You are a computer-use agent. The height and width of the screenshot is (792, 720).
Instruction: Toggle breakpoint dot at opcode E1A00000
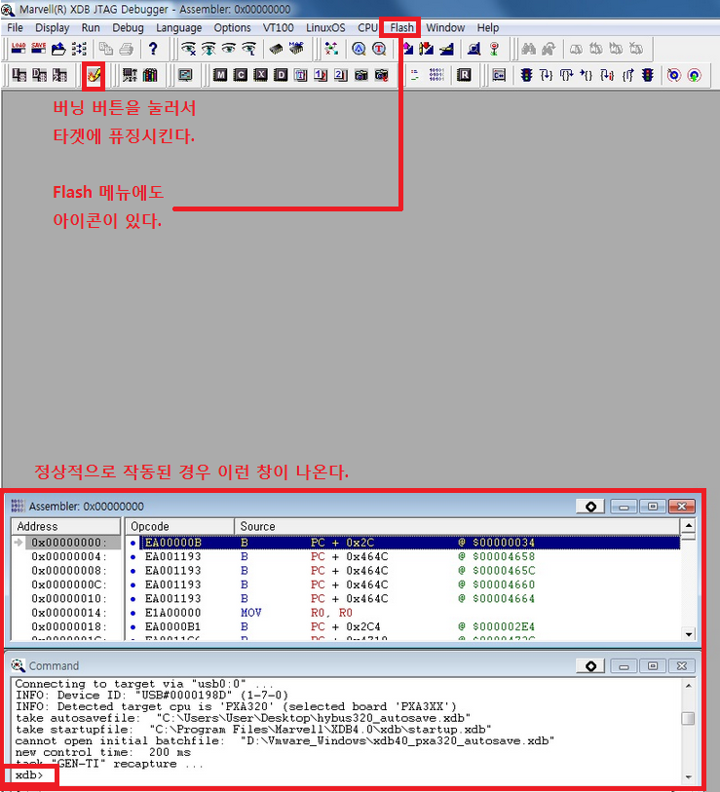tap(133, 613)
